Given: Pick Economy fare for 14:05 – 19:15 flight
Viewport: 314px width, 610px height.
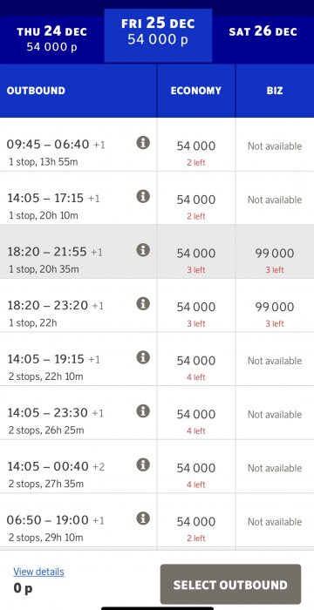Looking at the screenshot, I should (196, 359).
